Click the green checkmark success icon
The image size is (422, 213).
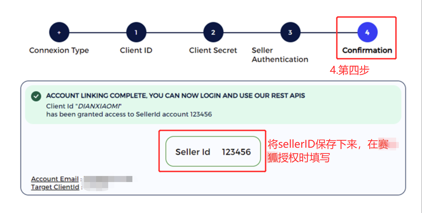coord(36,97)
